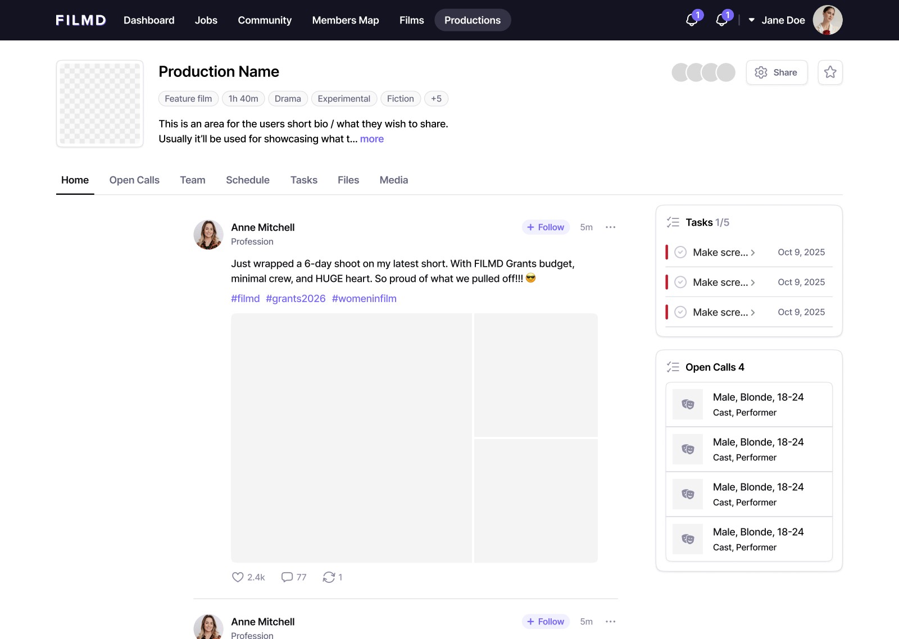Open the large left post image
The image size is (899, 639).
pyautogui.click(x=351, y=438)
